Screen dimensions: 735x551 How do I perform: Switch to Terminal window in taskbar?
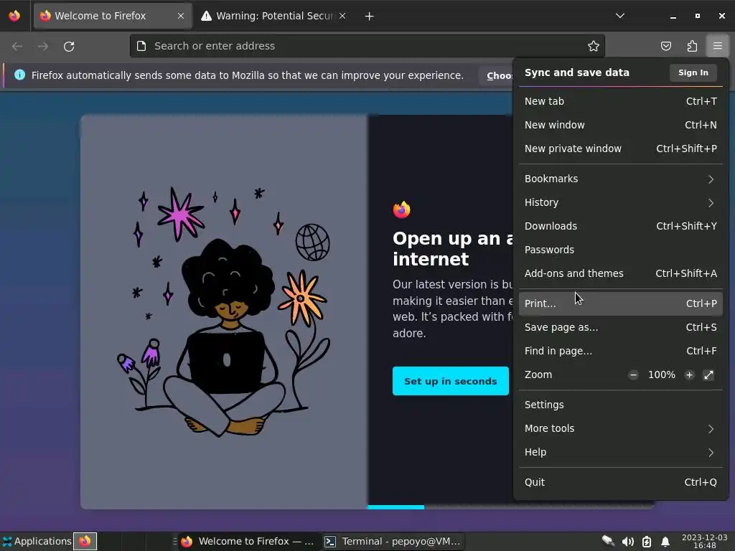tap(393, 542)
